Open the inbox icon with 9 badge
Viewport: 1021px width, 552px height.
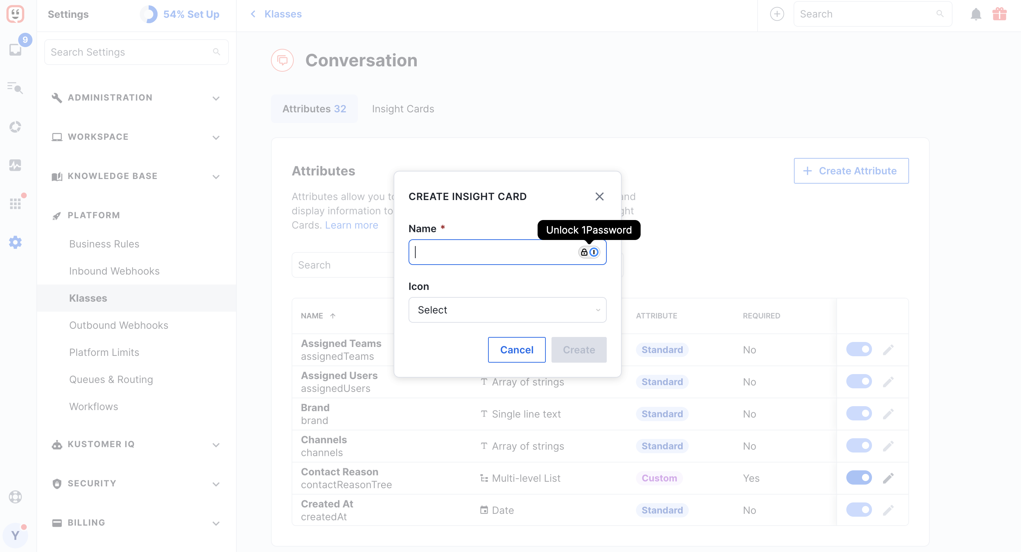[x=15, y=50]
